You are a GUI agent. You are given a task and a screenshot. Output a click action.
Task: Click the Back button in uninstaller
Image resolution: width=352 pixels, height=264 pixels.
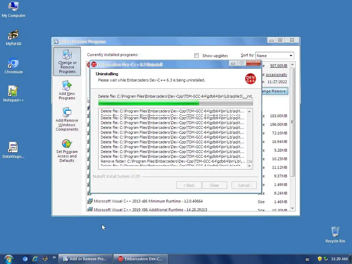tap(189, 185)
